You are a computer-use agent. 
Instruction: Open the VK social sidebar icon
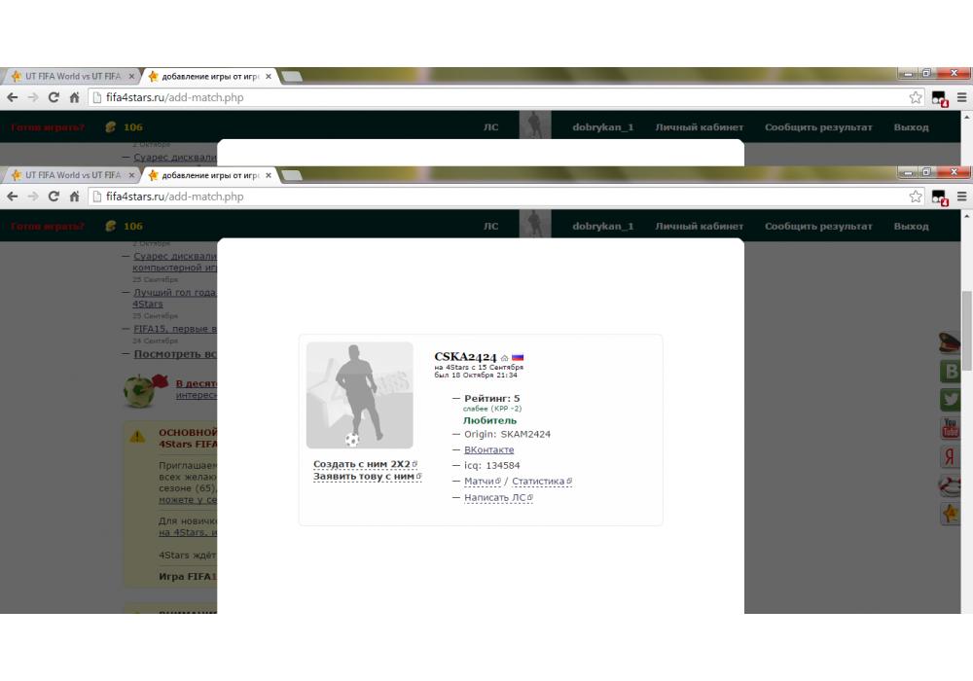[x=951, y=371]
